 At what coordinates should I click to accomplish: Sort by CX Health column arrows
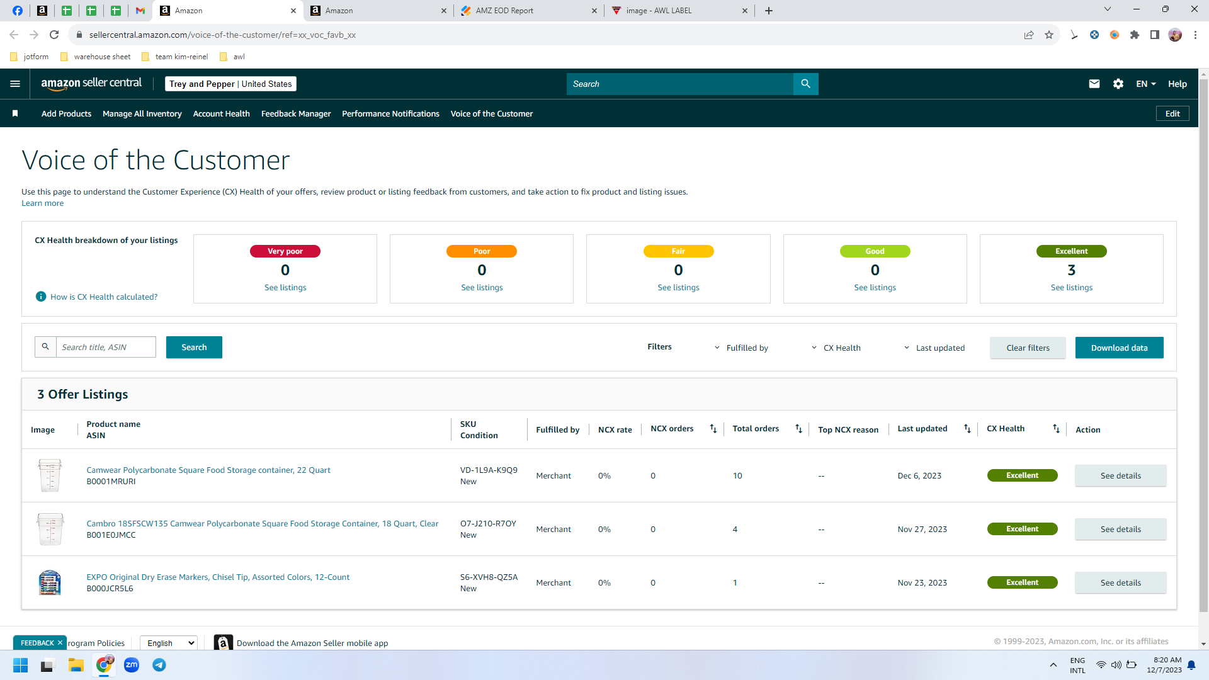[1056, 429]
